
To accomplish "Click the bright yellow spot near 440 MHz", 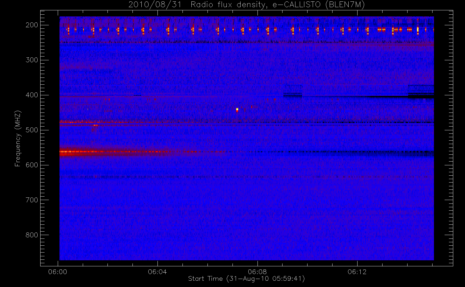I will click(237, 109).
